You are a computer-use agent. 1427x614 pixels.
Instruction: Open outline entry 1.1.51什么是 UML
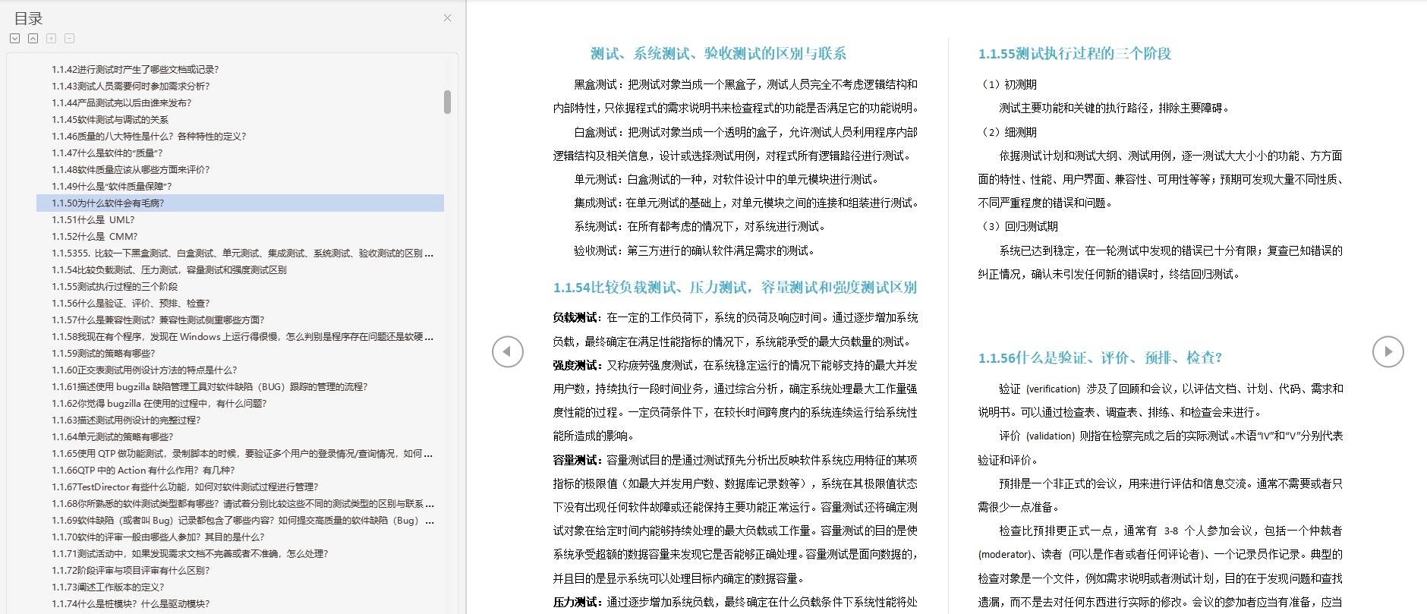93,219
